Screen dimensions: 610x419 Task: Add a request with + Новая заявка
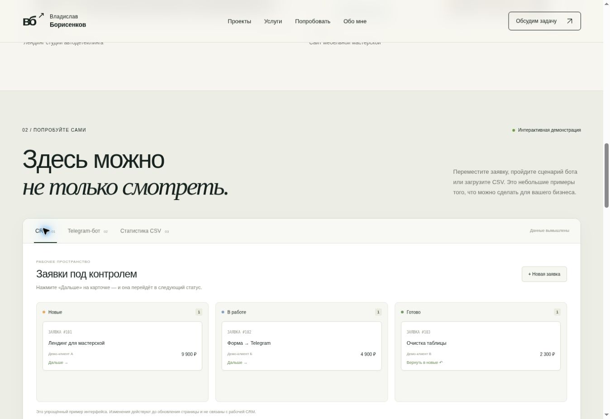(544, 274)
